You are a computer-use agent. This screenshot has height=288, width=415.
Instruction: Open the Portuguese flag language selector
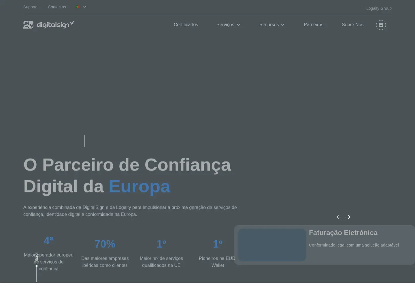point(81,7)
